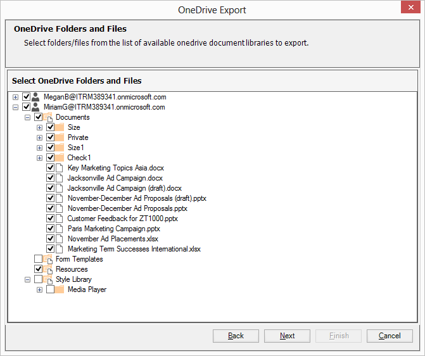Click the file icon for November-December Ad Proposals (draft).pptx

[x=59, y=198]
